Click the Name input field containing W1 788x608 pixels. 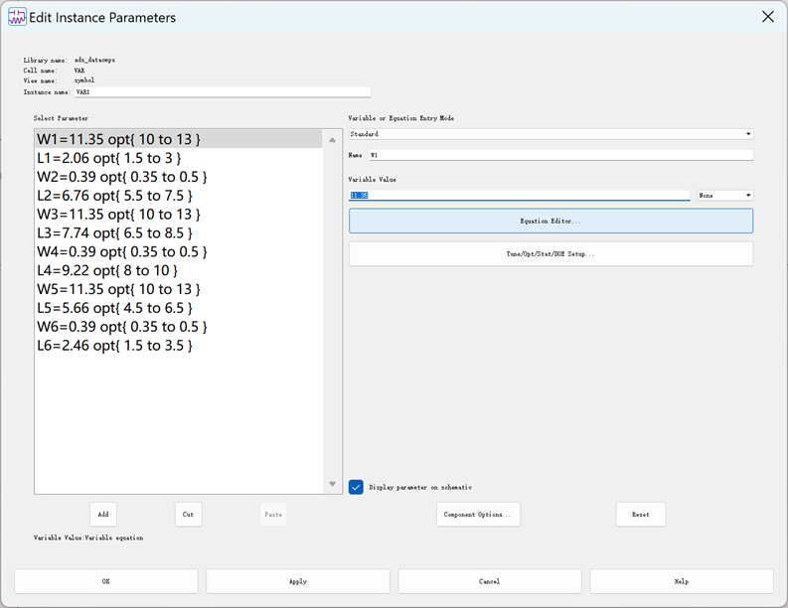pos(561,155)
